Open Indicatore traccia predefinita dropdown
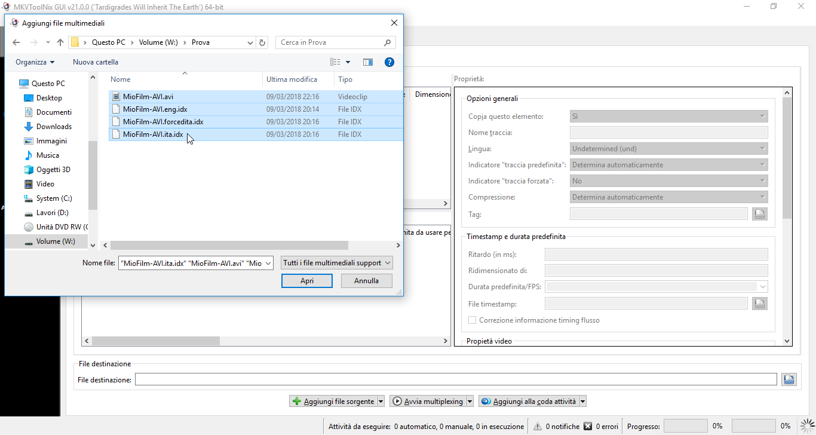Screen dimensions: 816x435 tap(669, 165)
